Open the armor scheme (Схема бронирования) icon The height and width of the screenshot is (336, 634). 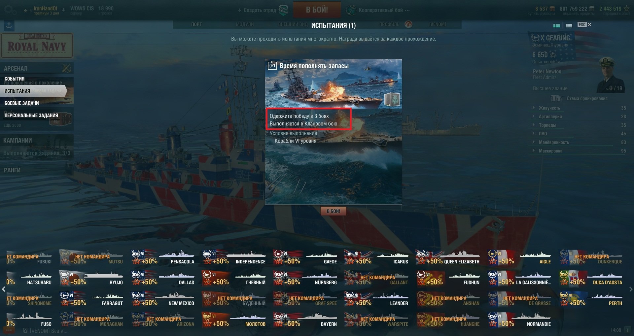(x=556, y=98)
